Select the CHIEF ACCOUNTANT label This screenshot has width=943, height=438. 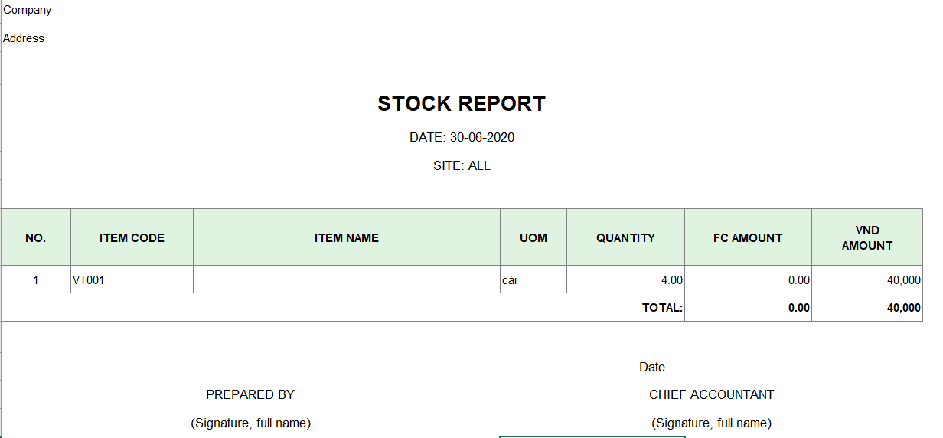[711, 395]
